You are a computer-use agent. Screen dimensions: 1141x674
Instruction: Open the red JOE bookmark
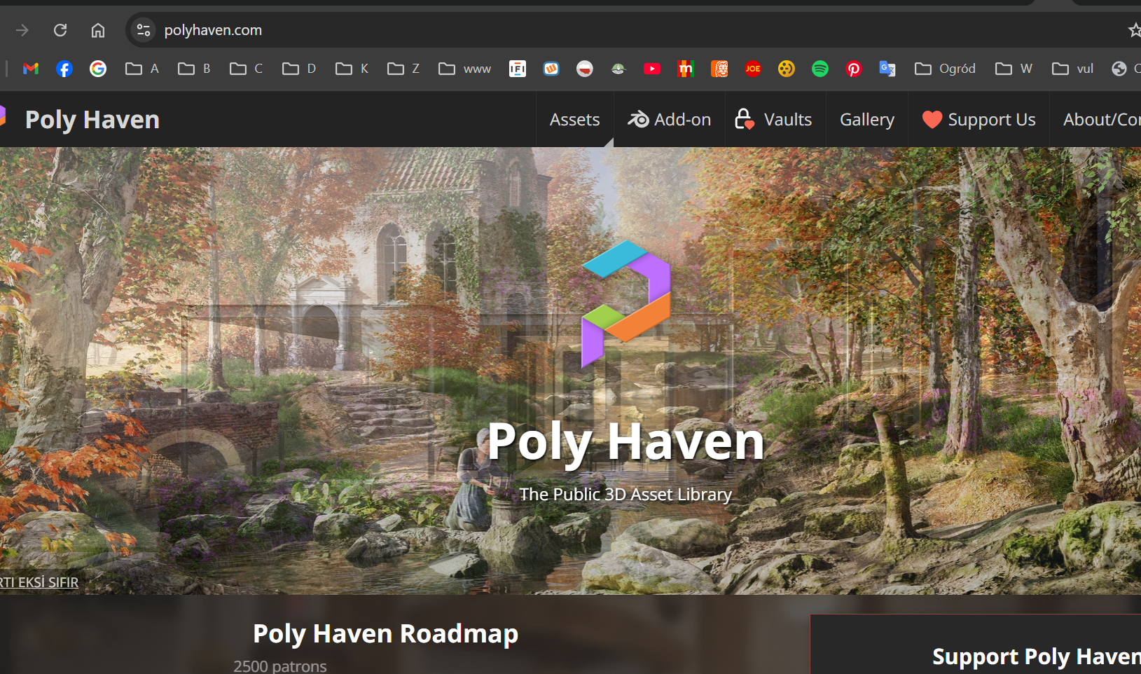point(753,69)
